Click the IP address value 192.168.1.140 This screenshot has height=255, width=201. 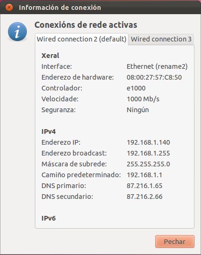tap(148, 142)
